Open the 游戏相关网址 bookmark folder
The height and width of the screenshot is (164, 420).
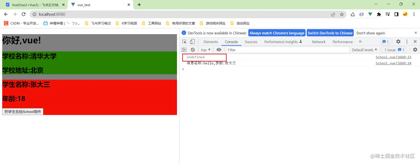point(212,23)
